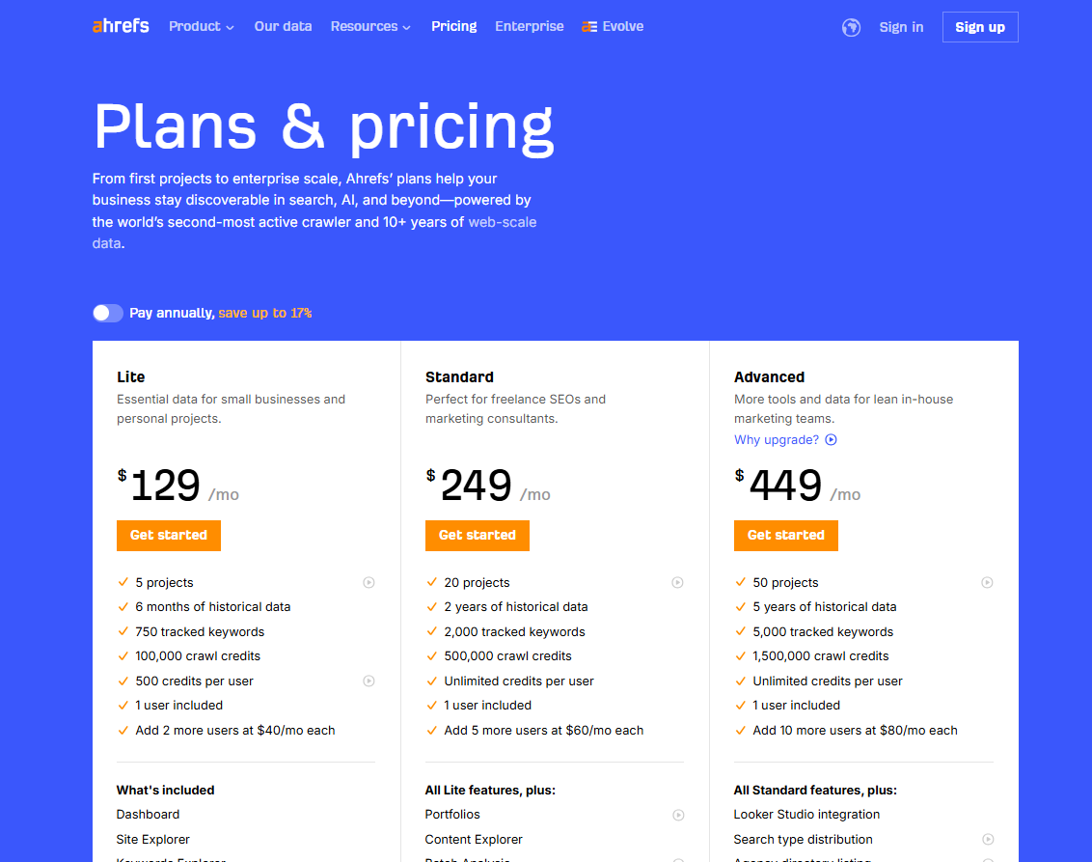Image resolution: width=1092 pixels, height=862 pixels.
Task: Open the video tooltip beside '50 projects' in Advanced
Action: point(986,582)
